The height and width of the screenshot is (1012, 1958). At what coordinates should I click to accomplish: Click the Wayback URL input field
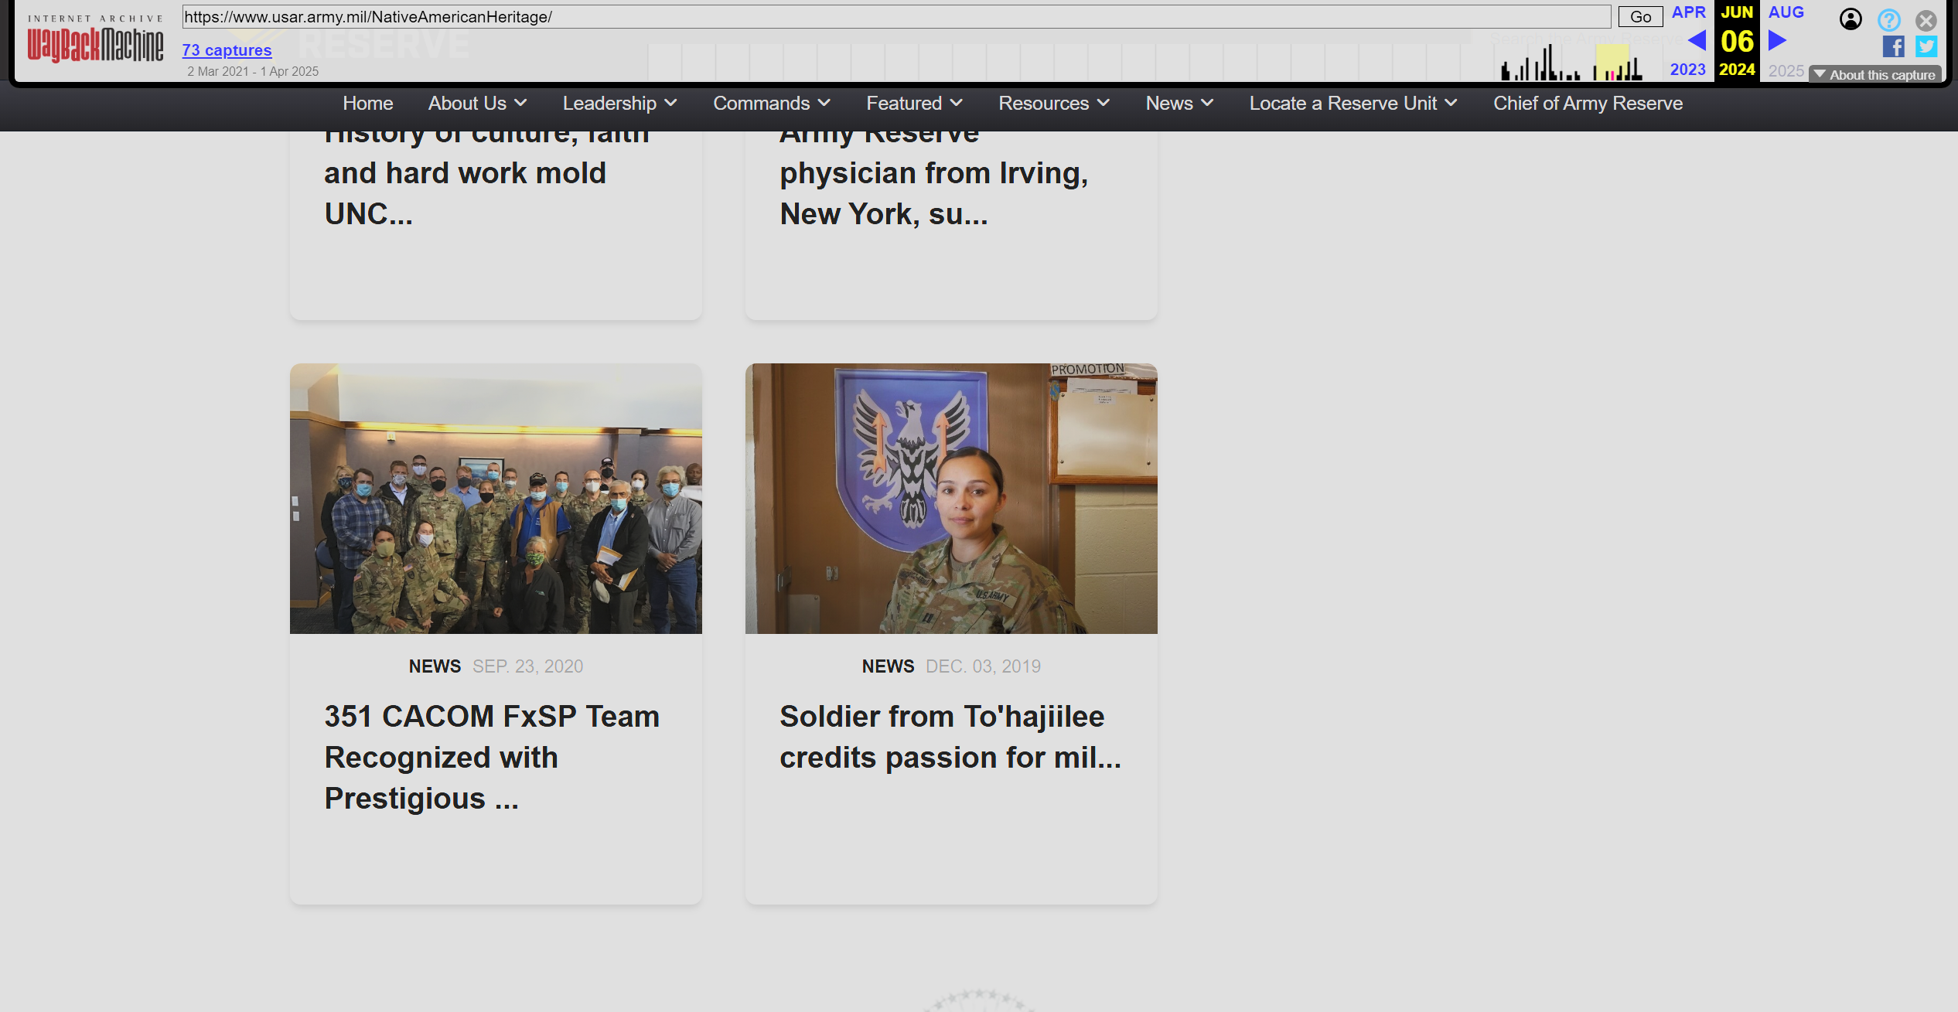[895, 17]
